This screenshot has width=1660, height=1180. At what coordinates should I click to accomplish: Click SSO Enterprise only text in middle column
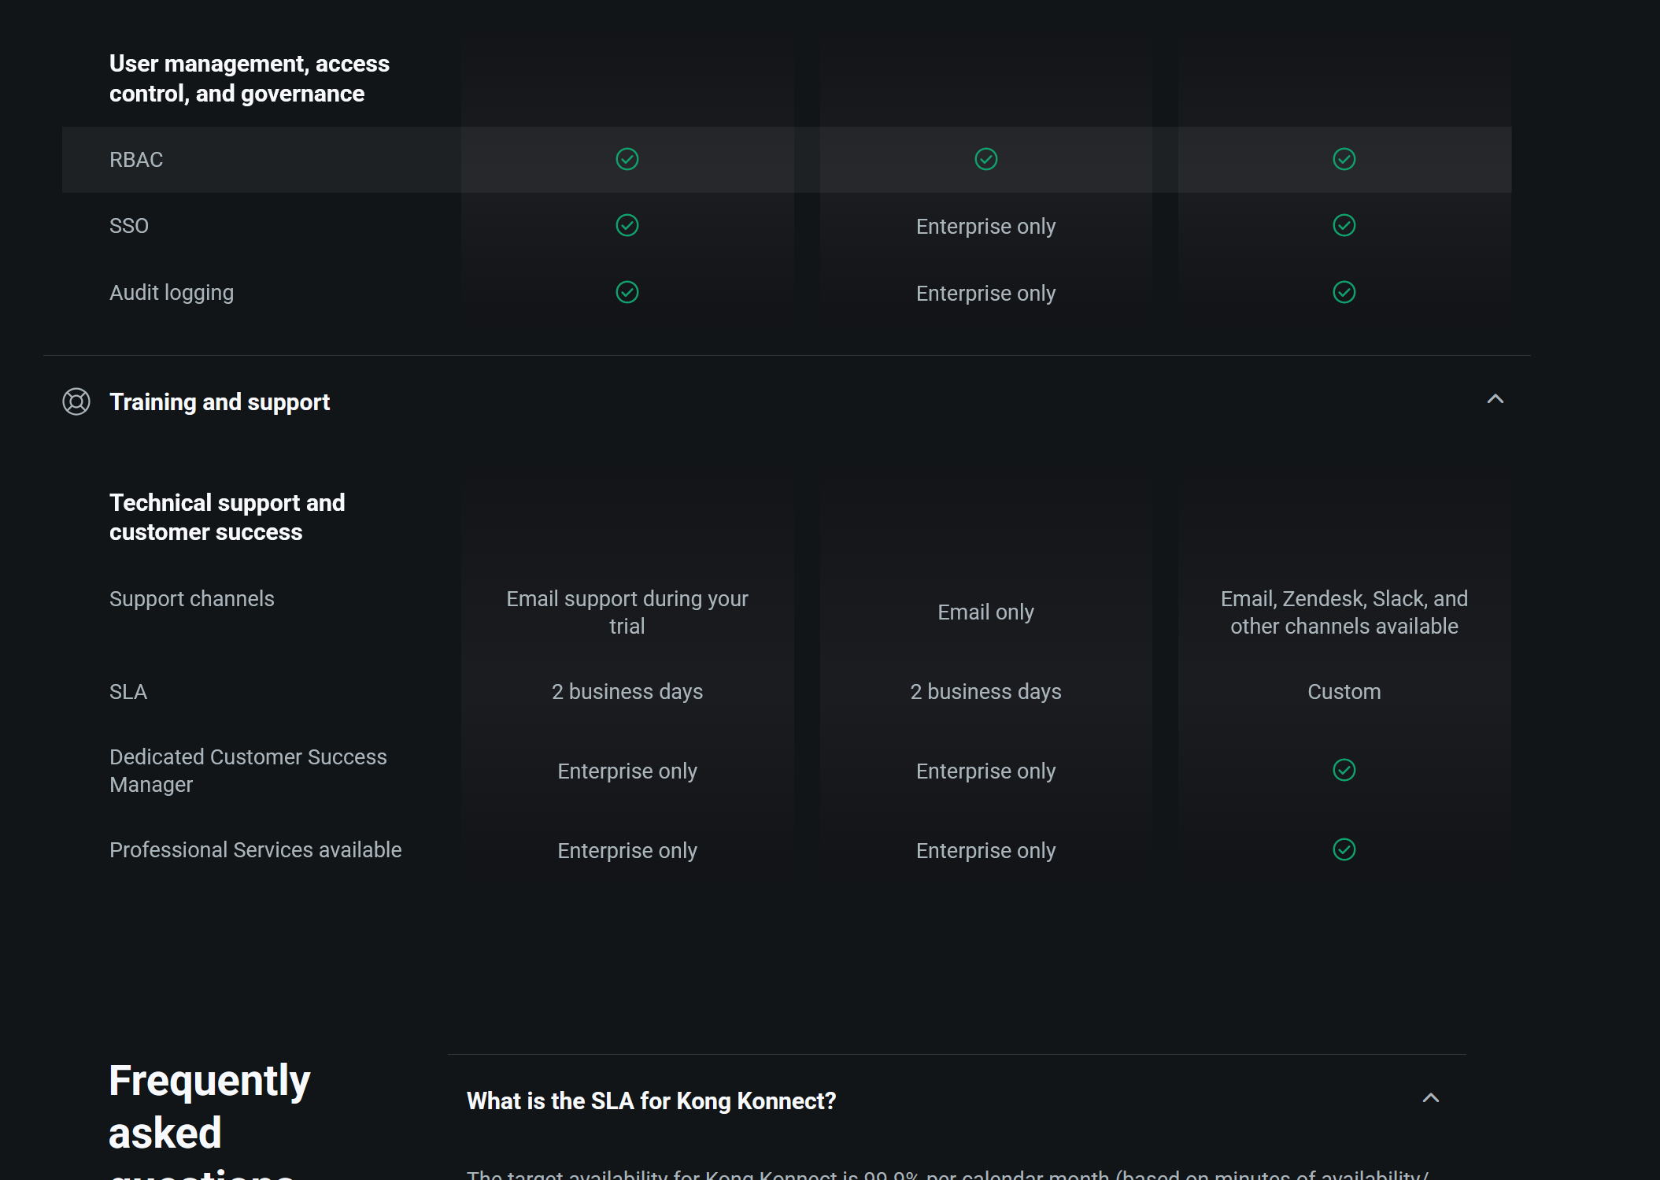[985, 227]
